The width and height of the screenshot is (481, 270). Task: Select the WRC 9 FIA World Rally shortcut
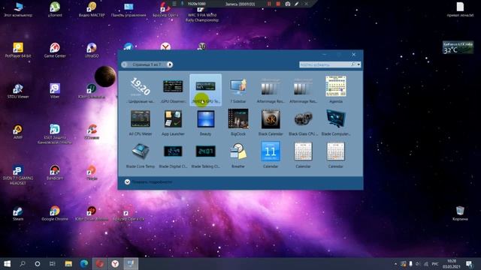(x=202, y=13)
